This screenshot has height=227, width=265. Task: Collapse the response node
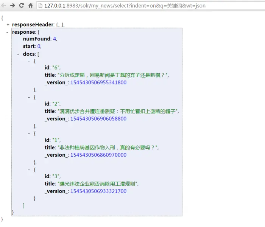tap(7, 32)
